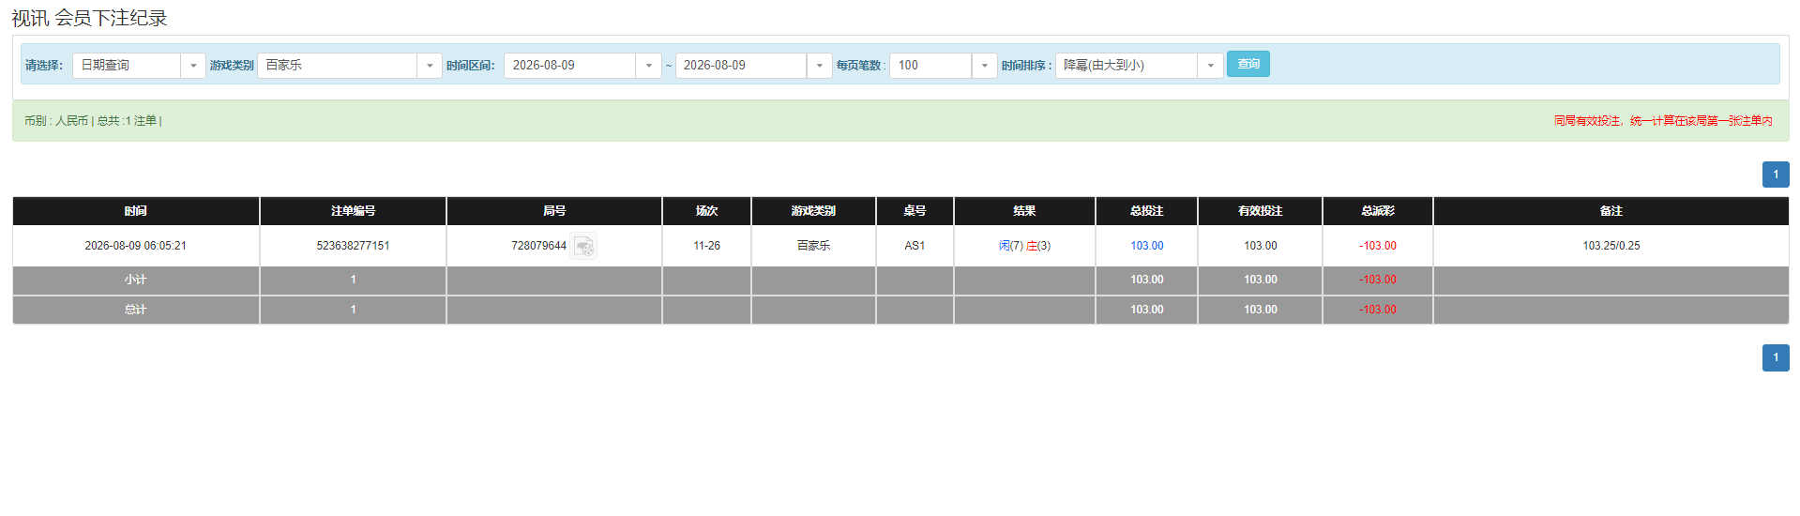Click the 时间区间 label

coord(471,66)
